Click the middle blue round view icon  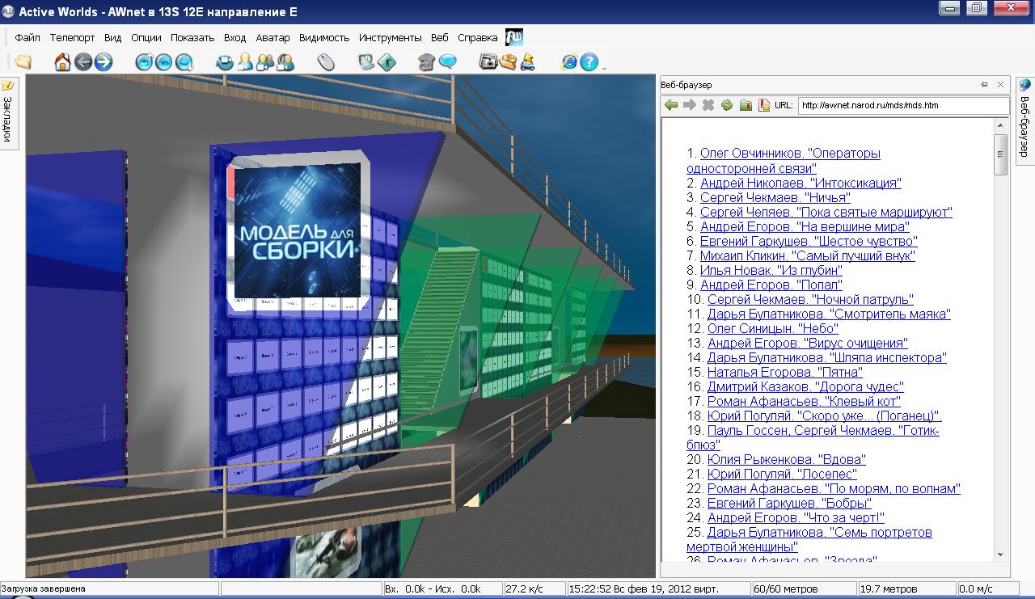pos(164,62)
